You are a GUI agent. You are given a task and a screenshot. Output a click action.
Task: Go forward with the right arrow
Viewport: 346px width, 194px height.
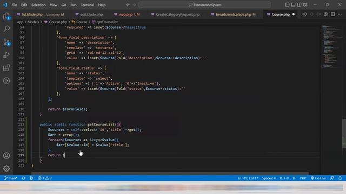tap(134, 5)
